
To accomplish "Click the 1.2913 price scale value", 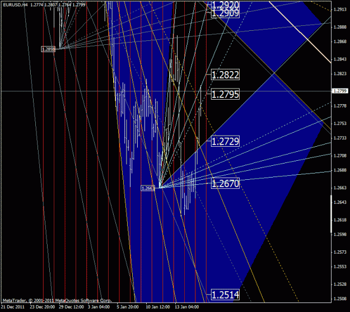I will point(340,10).
